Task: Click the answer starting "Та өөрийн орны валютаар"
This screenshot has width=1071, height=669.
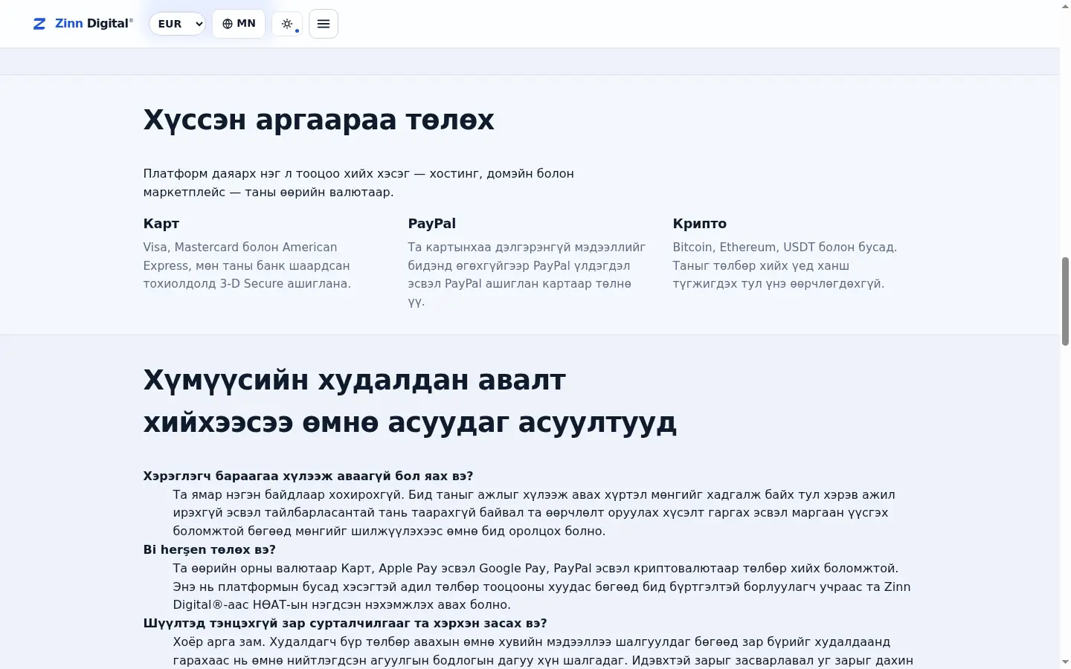Action: pyautogui.click(x=541, y=586)
